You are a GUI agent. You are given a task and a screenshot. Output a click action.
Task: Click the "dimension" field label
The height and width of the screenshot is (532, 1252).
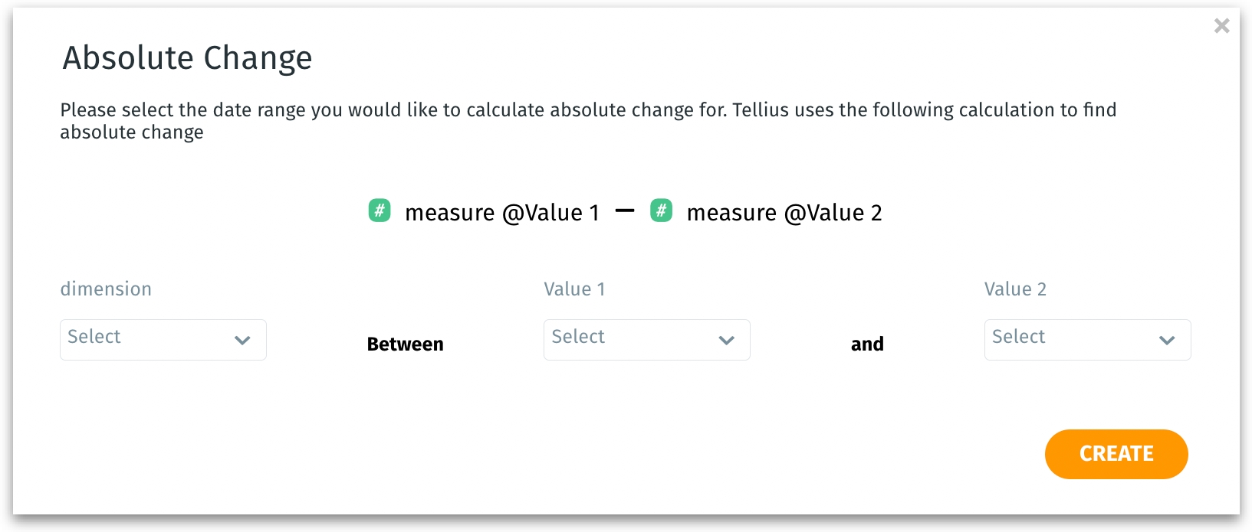(x=106, y=289)
